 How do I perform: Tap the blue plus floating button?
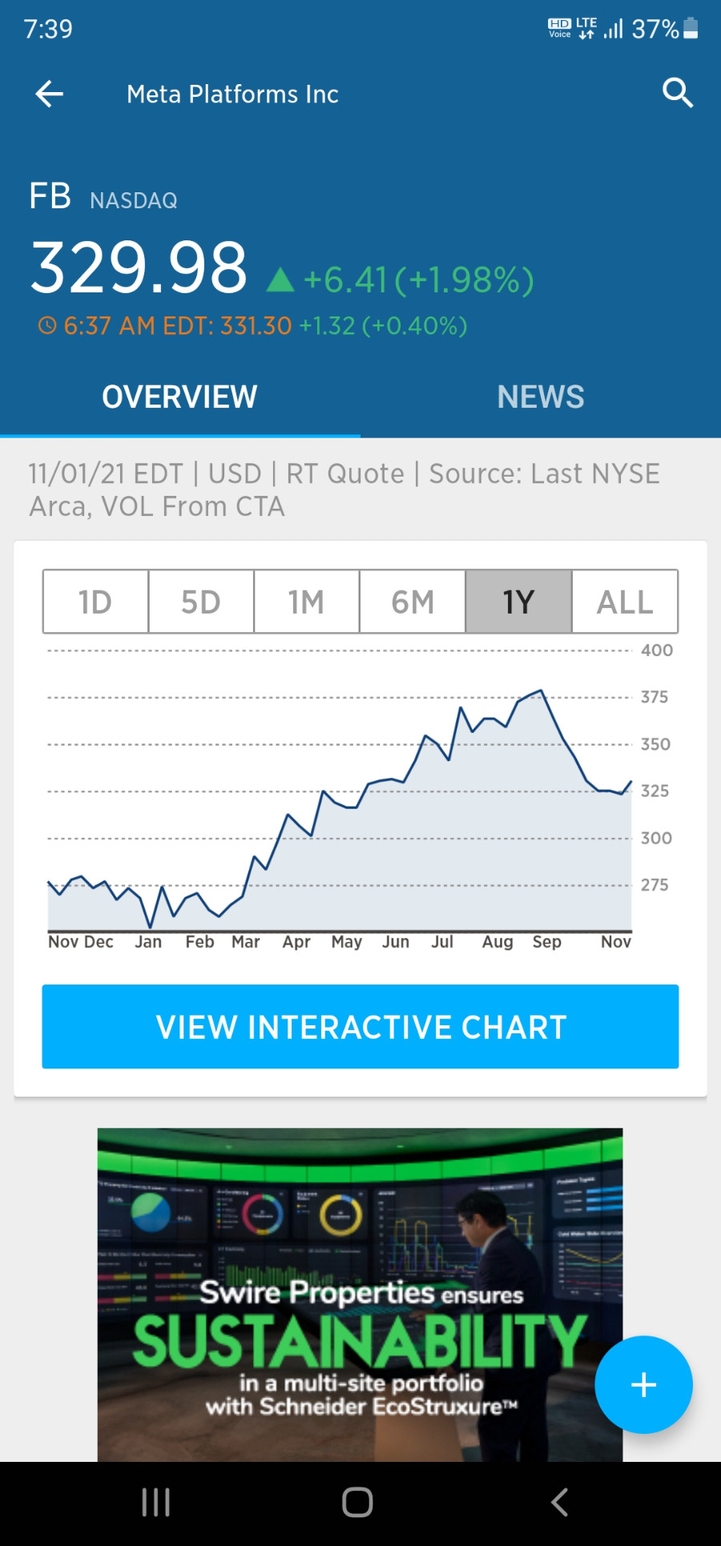643,1384
